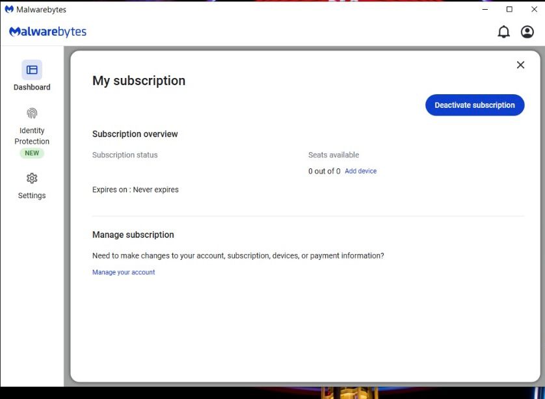Select the Dashboard label in sidebar
Screen dimensions: 545x399
click(x=32, y=87)
